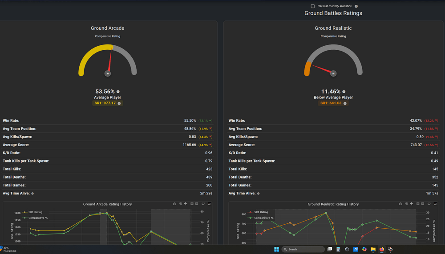Download Ground Arcade chart as image via camera icon
The image size is (445, 254).
click(x=174, y=204)
